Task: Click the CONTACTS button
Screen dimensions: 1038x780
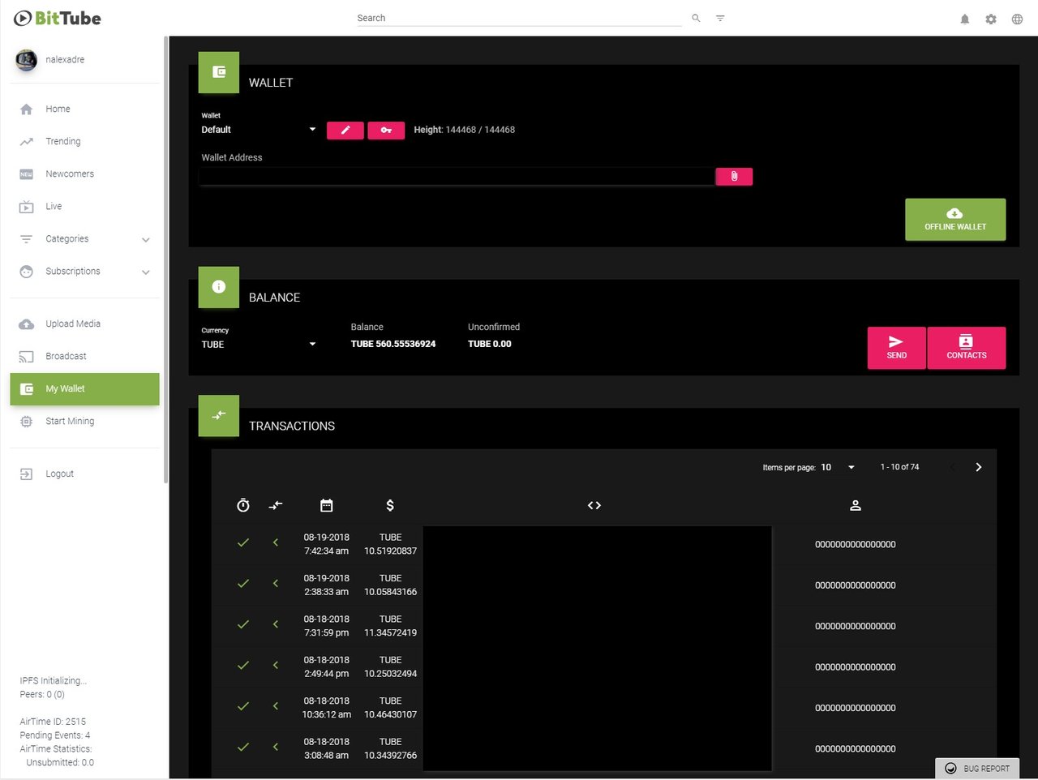Action: [967, 348]
